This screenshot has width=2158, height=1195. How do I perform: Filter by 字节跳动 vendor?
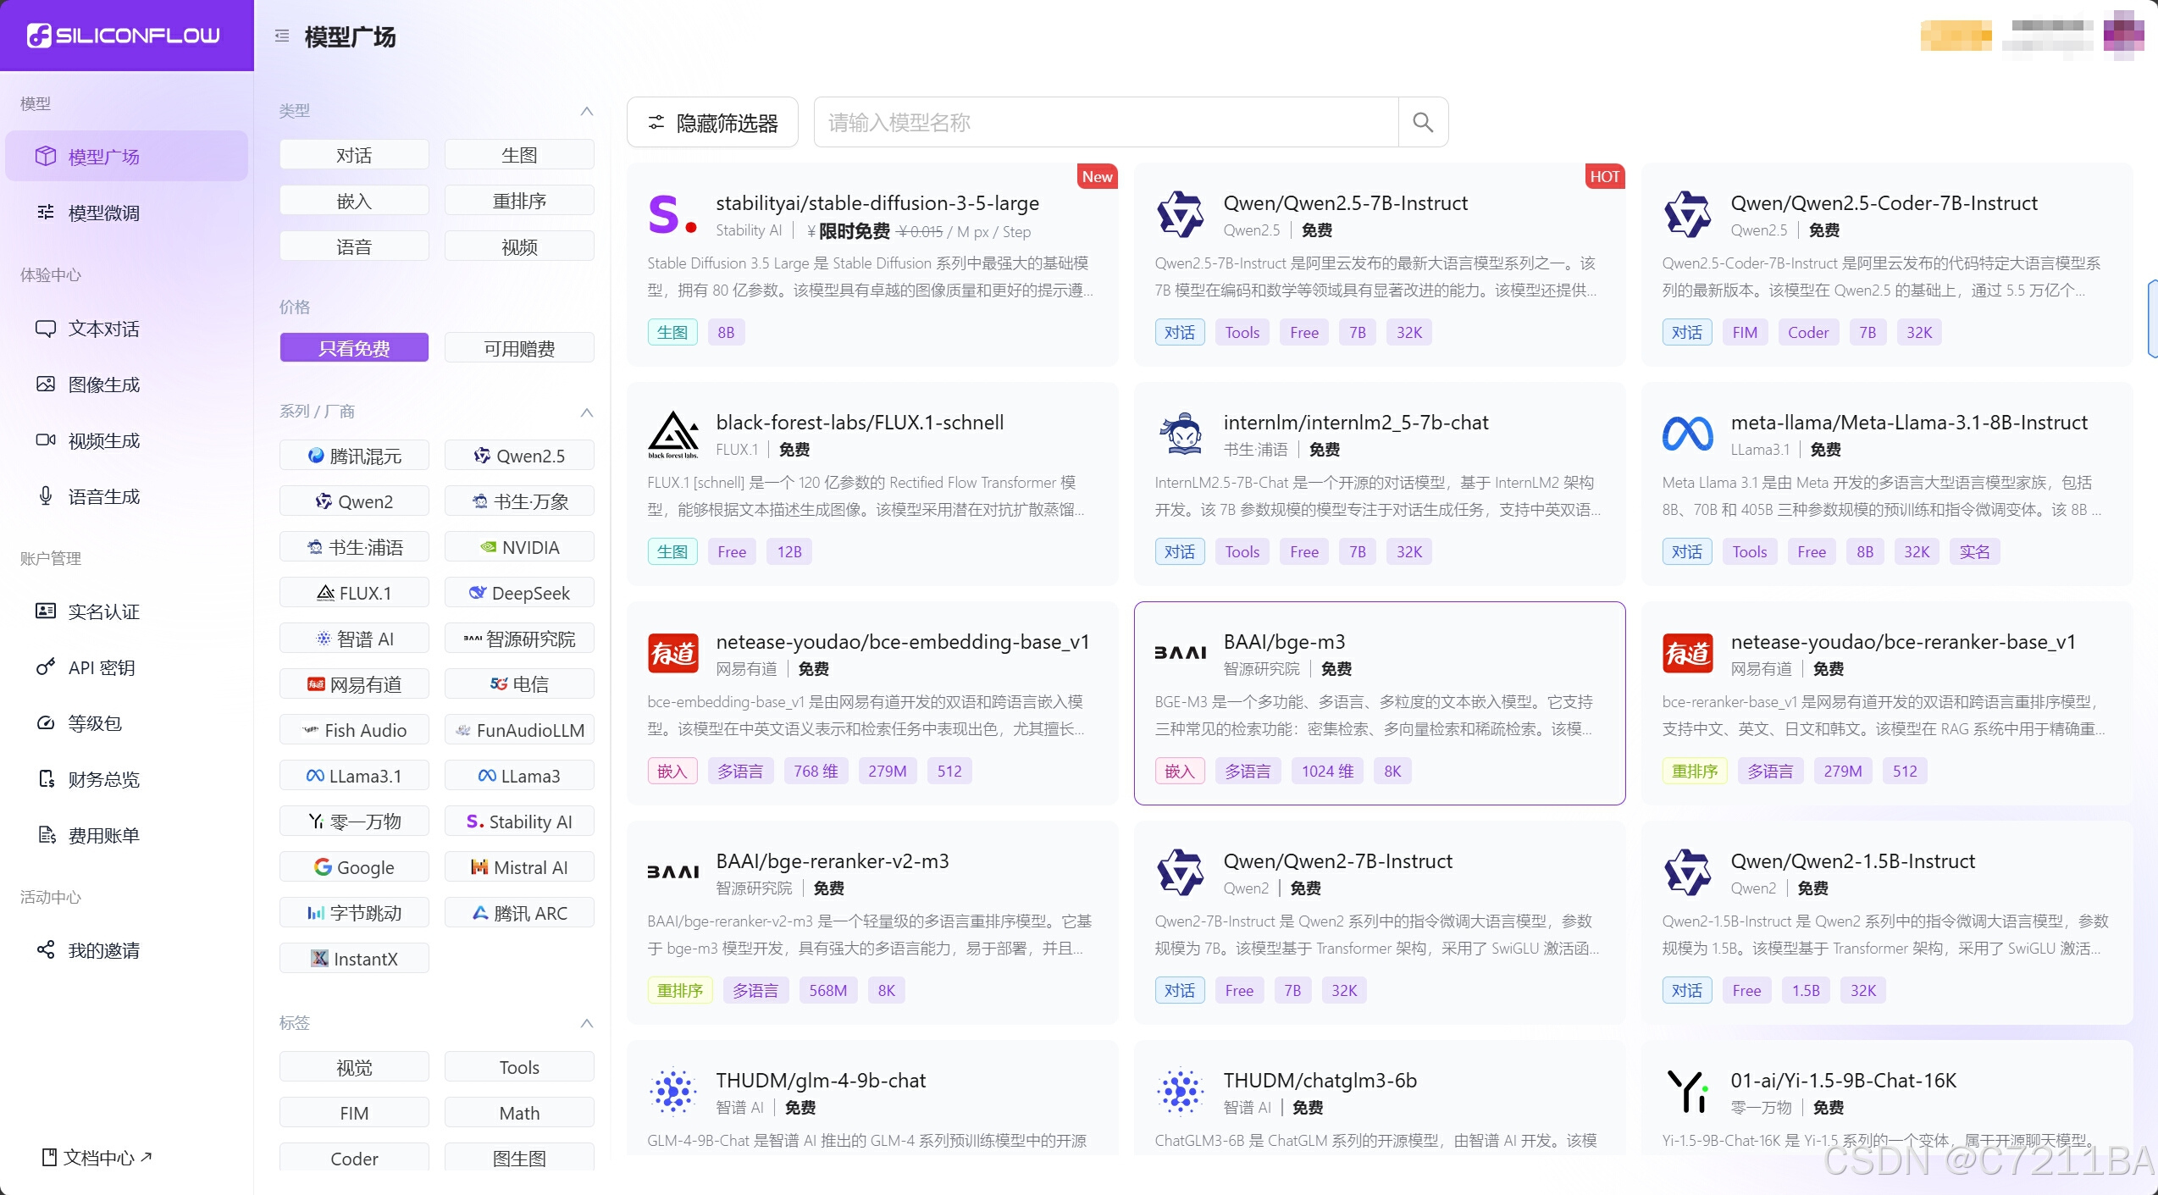point(354,913)
